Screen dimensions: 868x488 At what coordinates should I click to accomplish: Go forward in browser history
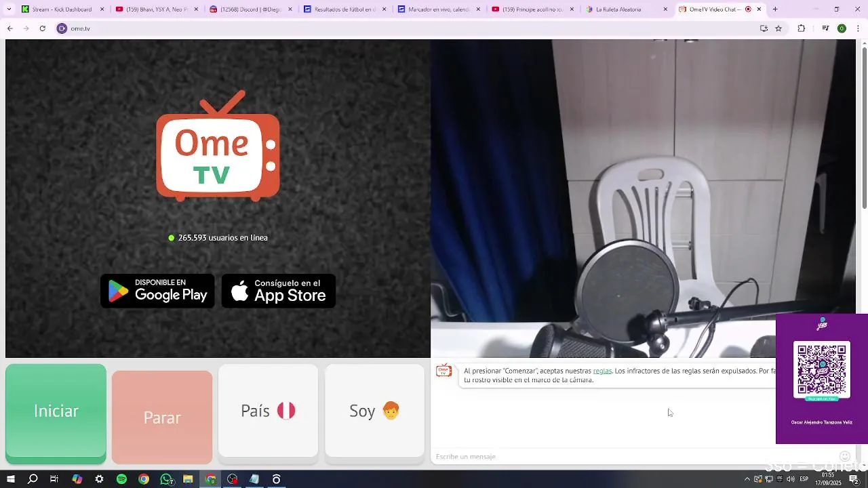(x=26, y=28)
